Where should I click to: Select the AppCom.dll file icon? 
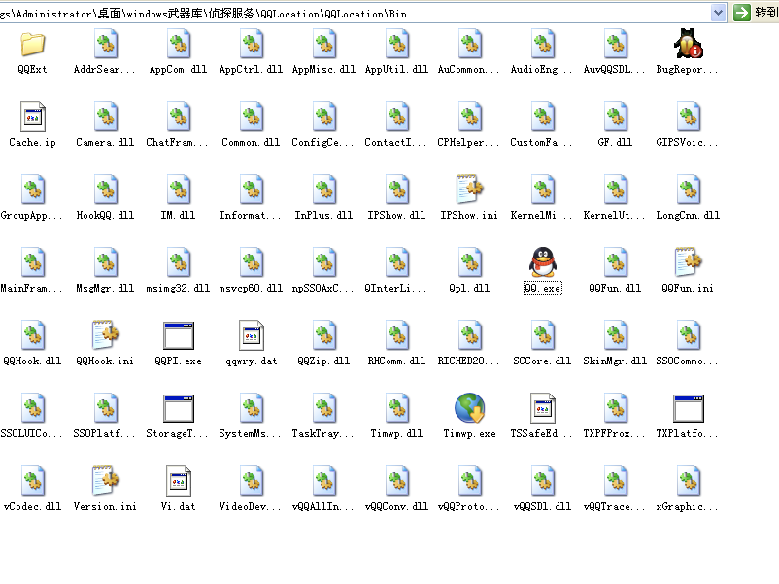click(x=179, y=44)
